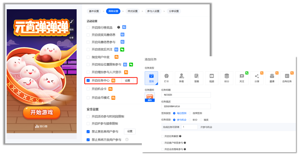Viewport: 299px width, 155px height.
Task: Click the 购 badge beside 开启金币模式
Action: pos(113,98)
